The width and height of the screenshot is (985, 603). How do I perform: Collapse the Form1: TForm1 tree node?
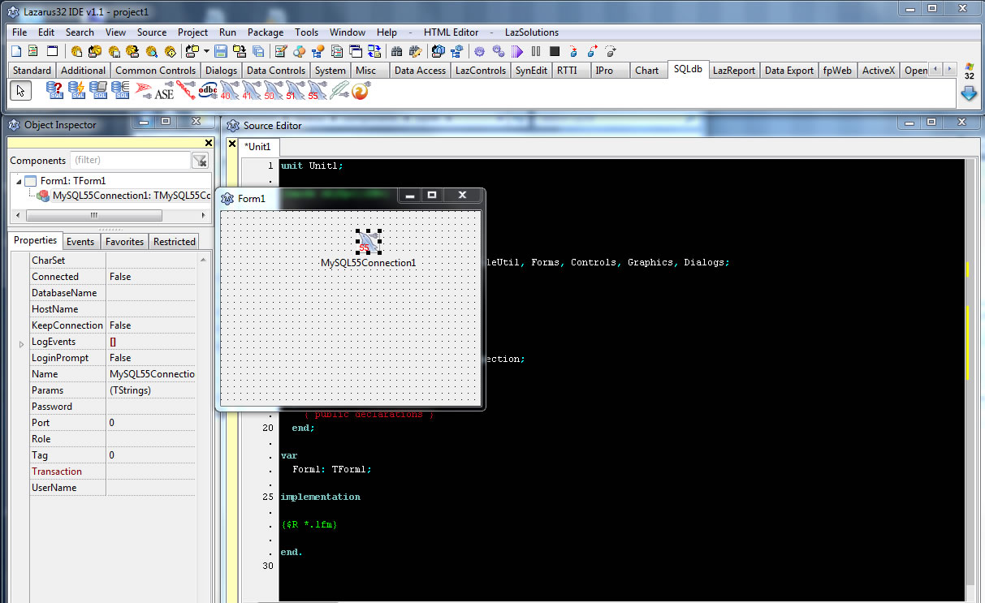pyautogui.click(x=19, y=181)
